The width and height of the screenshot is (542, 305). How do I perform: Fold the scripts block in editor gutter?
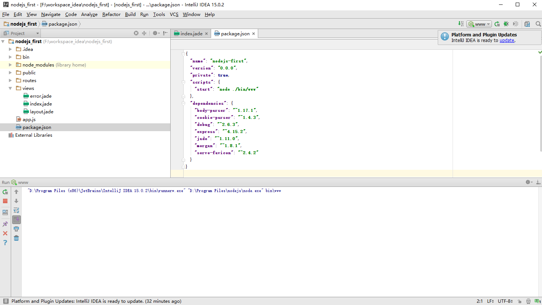point(183,82)
